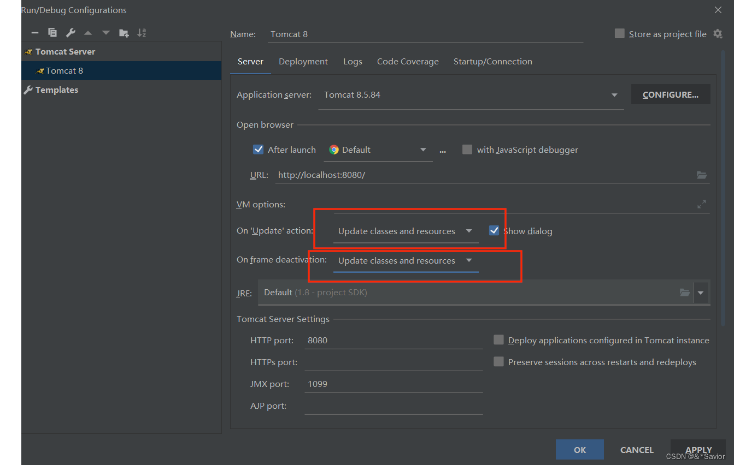Switch to the Logs tab
Viewport: 734px width, 465px height.
tap(353, 62)
